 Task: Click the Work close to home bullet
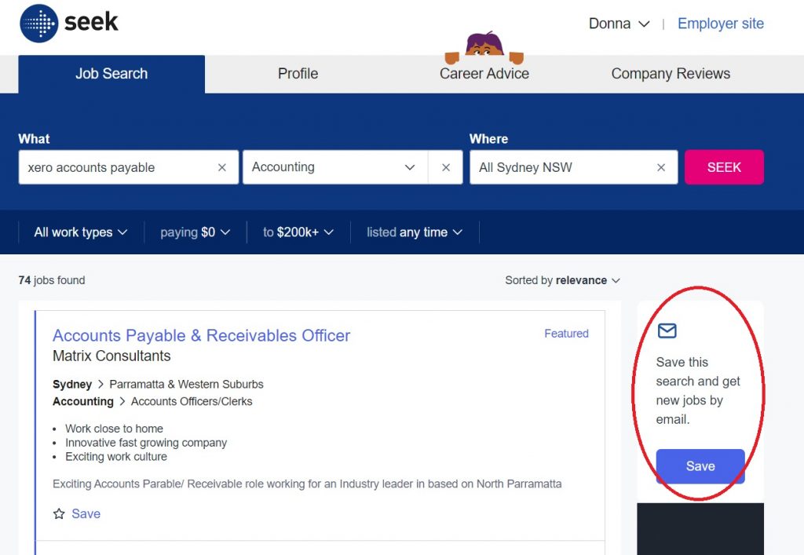pos(114,429)
